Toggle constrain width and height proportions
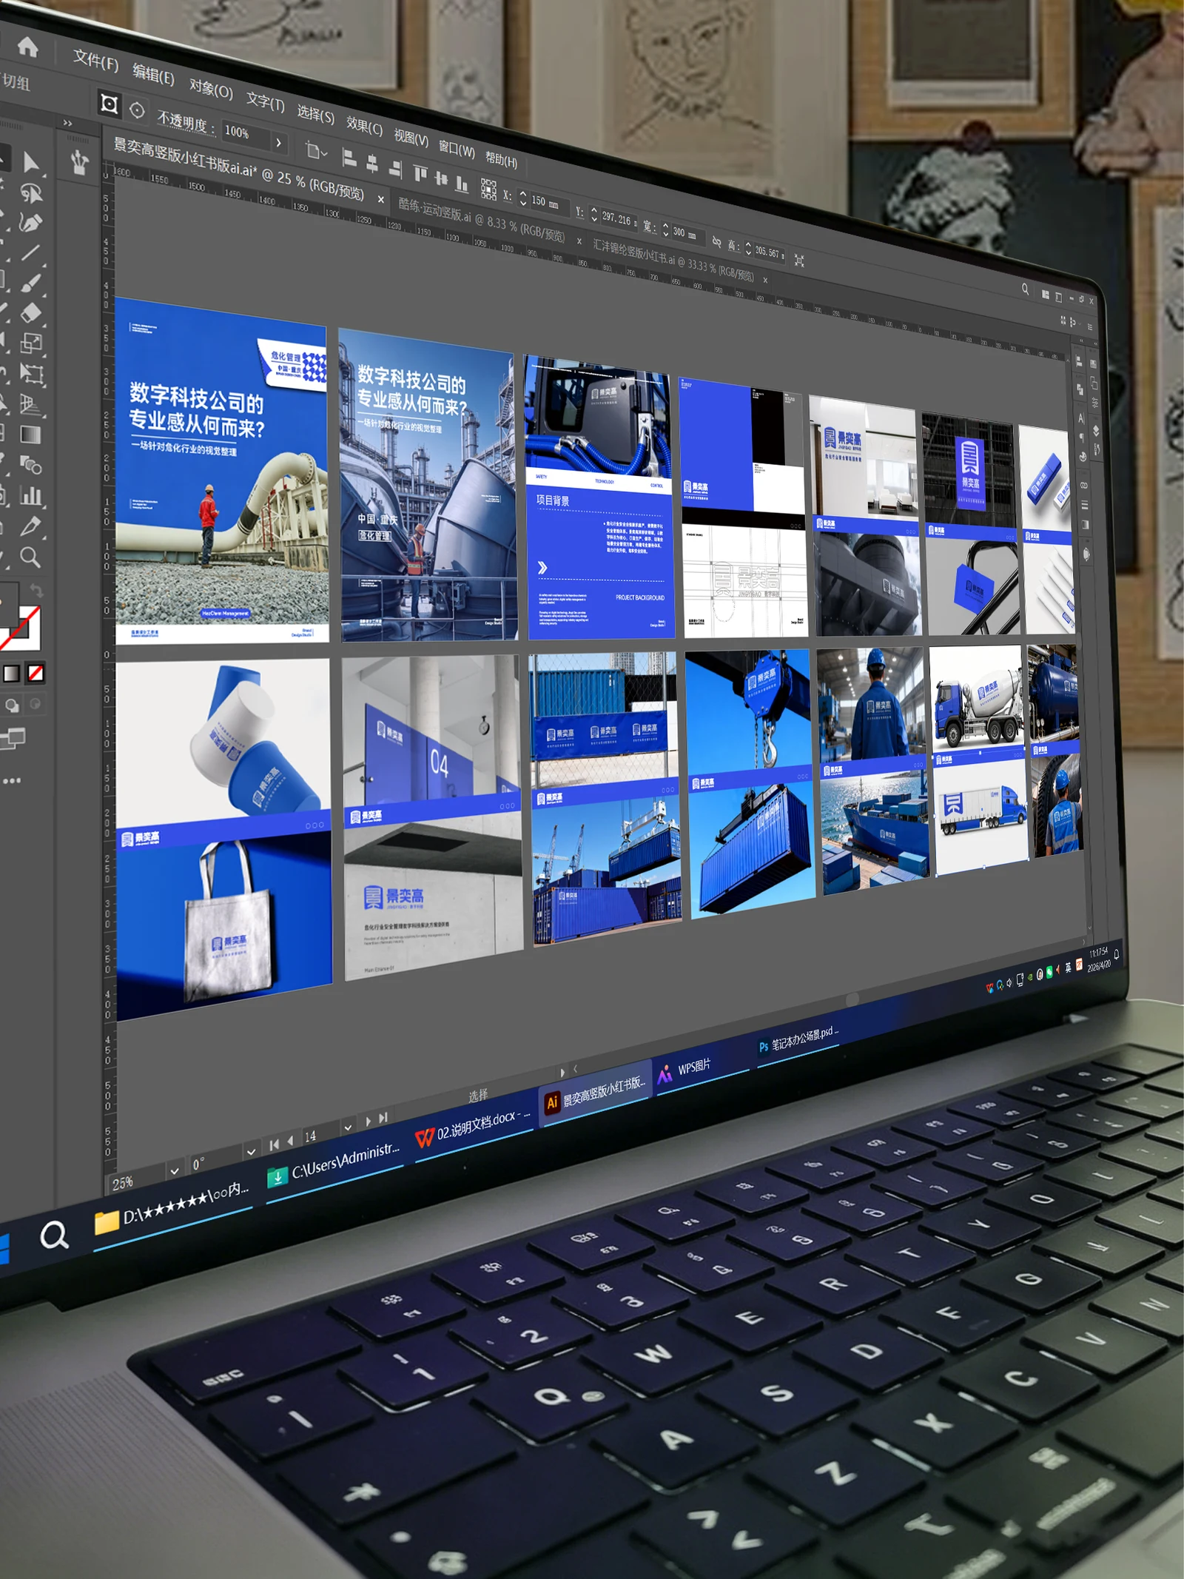This screenshot has width=1184, height=1579. pyautogui.click(x=716, y=241)
